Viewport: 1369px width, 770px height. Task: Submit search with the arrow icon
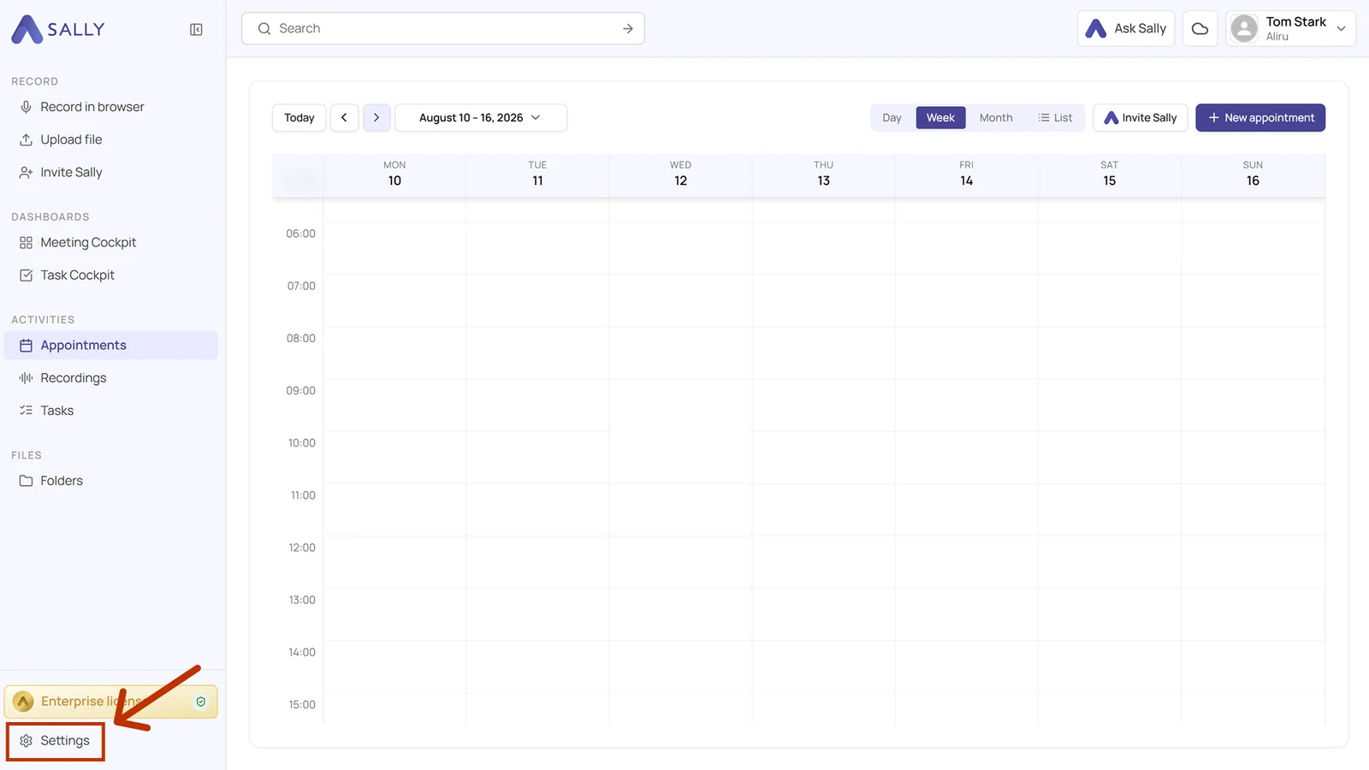coord(628,28)
